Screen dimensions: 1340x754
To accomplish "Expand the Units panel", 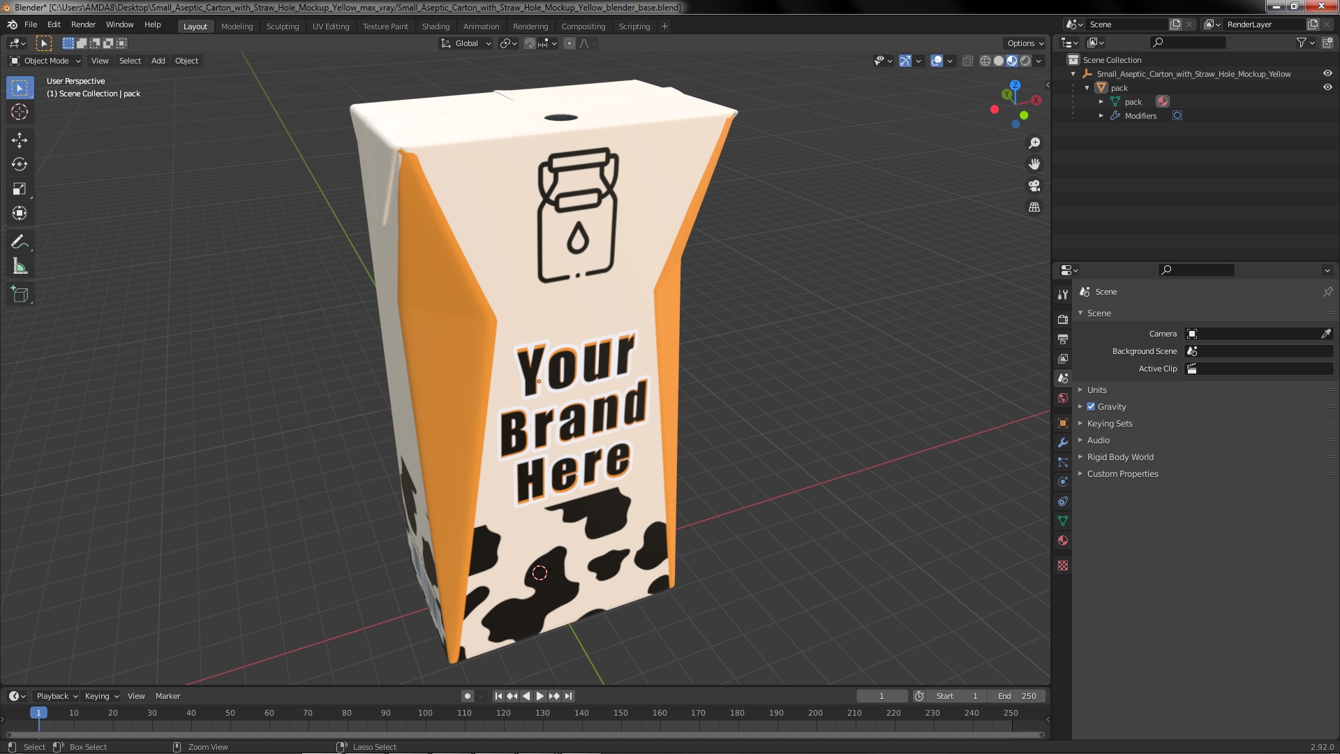I will [x=1096, y=390].
